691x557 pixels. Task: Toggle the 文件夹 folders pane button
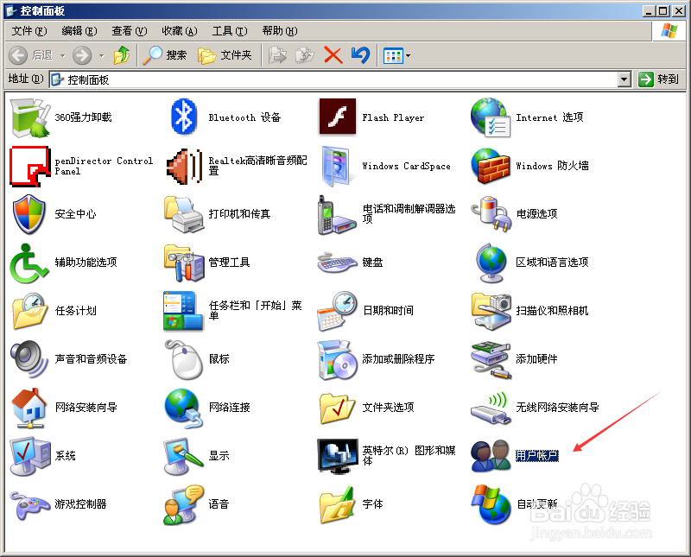[225, 55]
